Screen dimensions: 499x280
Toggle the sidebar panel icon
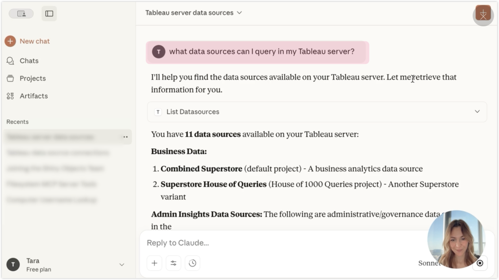coord(49,13)
